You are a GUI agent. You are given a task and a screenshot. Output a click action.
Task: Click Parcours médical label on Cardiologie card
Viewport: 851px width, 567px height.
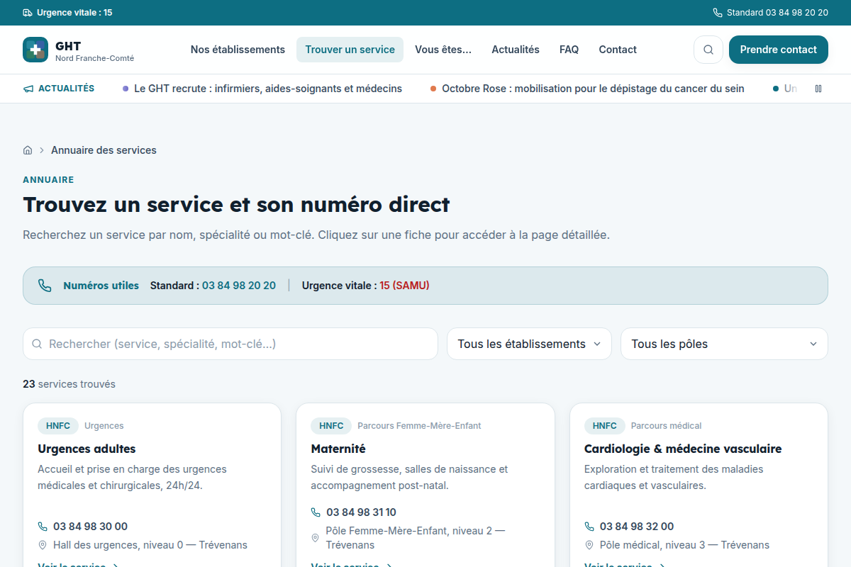coord(666,426)
